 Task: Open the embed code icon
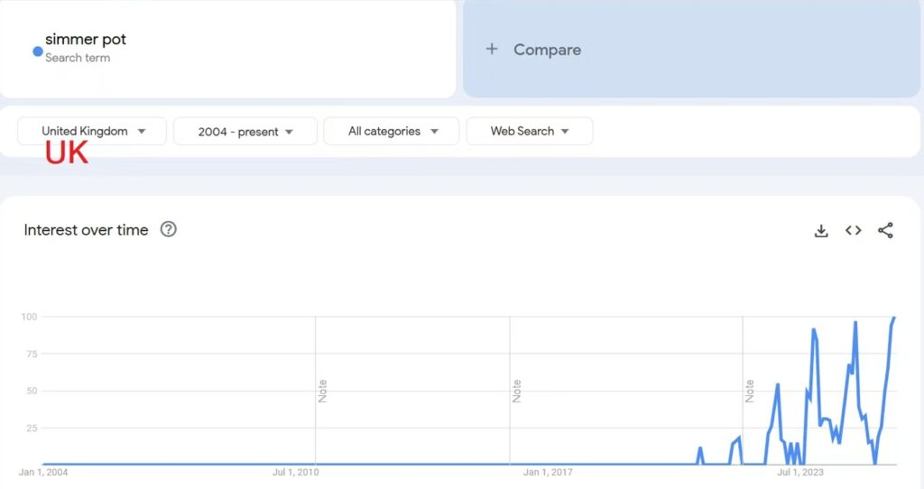pos(853,231)
